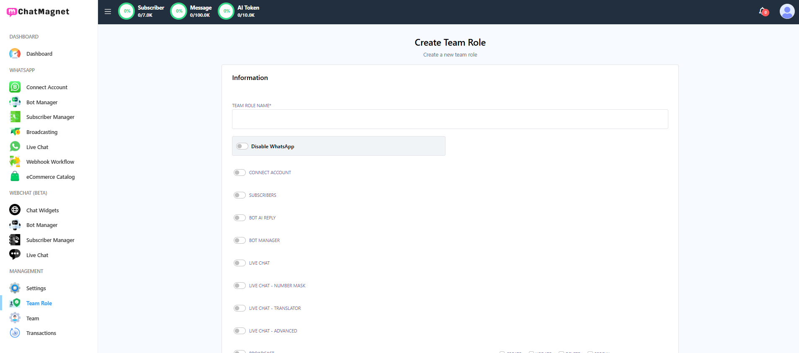
Task: Click the Webhook Workflow icon
Action: coord(15,162)
